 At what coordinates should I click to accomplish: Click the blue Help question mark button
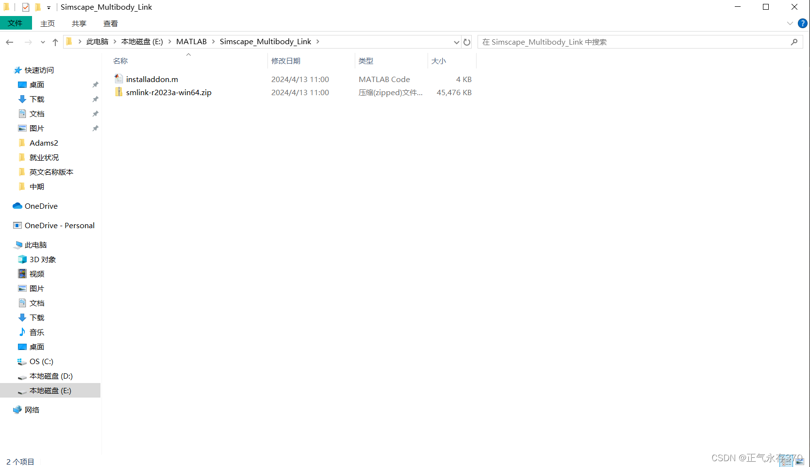(803, 23)
